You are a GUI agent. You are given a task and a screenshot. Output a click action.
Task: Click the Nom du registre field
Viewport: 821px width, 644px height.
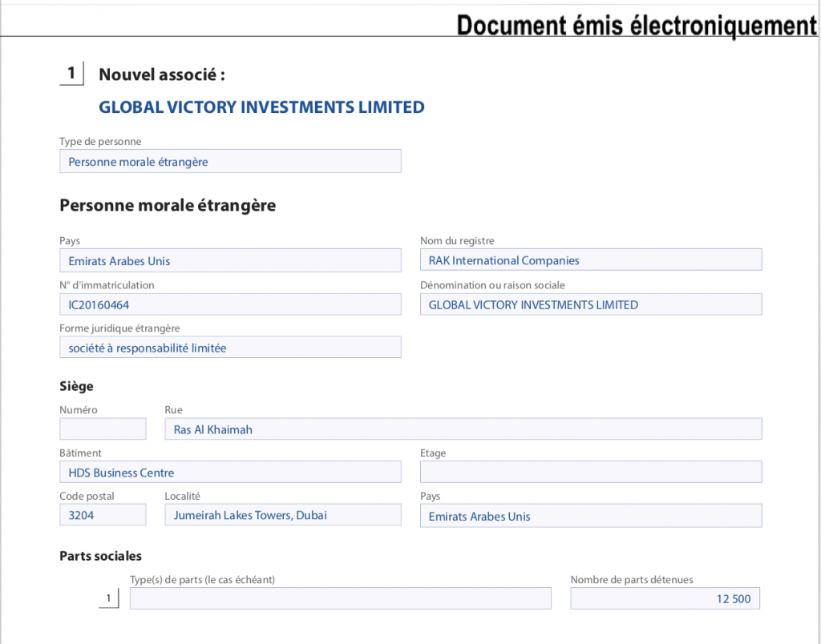pyautogui.click(x=591, y=260)
